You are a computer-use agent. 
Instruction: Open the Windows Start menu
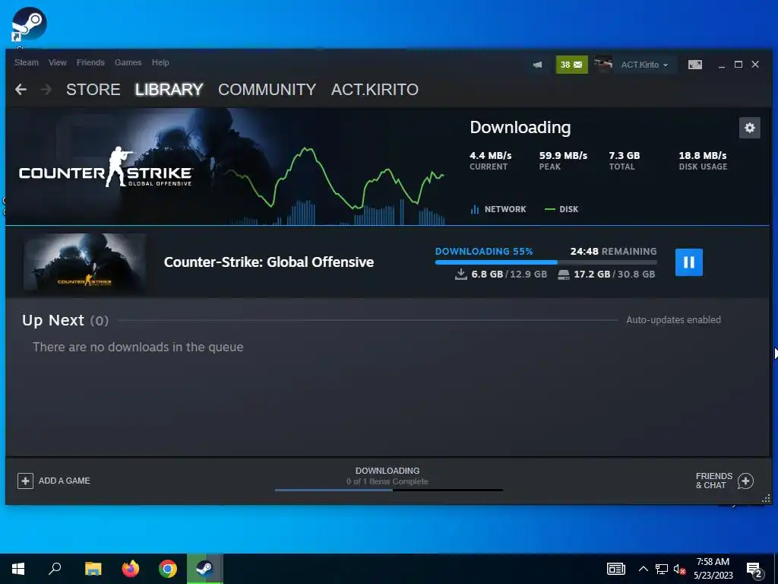(18, 569)
